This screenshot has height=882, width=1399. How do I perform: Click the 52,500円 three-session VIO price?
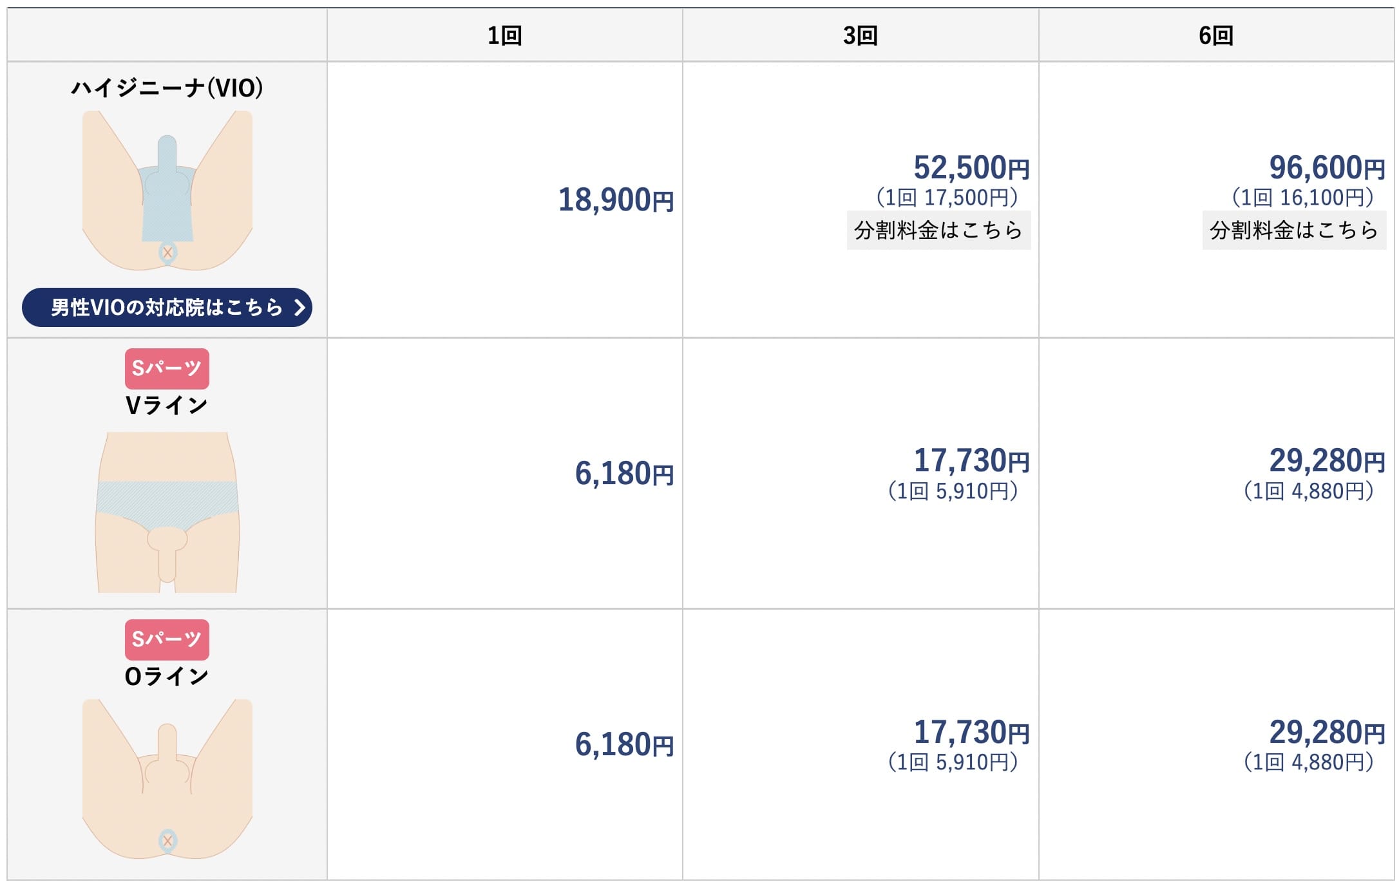(971, 168)
